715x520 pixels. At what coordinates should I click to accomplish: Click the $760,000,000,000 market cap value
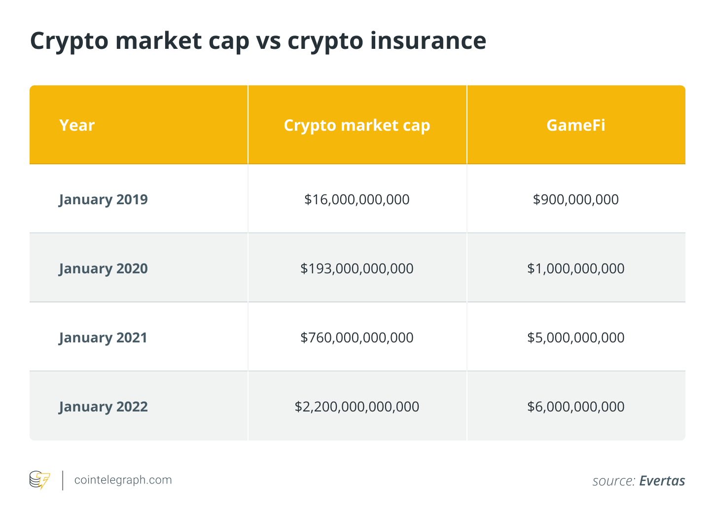[357, 337]
